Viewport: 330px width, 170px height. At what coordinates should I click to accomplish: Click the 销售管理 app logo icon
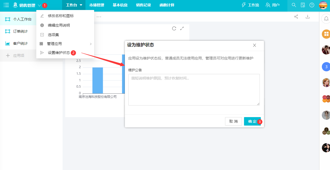click(15, 5)
